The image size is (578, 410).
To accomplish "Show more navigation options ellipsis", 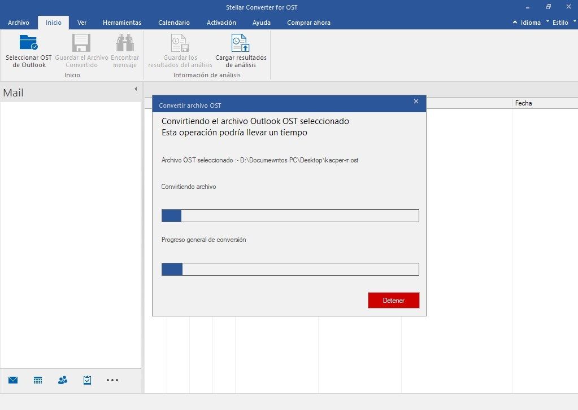I will 112,380.
